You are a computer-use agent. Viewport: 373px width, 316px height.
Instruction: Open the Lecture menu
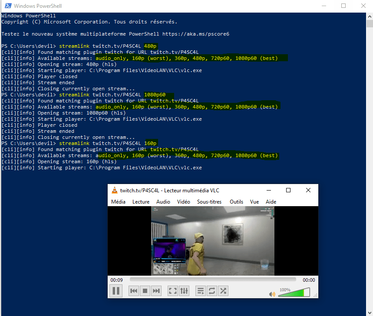[141, 201]
